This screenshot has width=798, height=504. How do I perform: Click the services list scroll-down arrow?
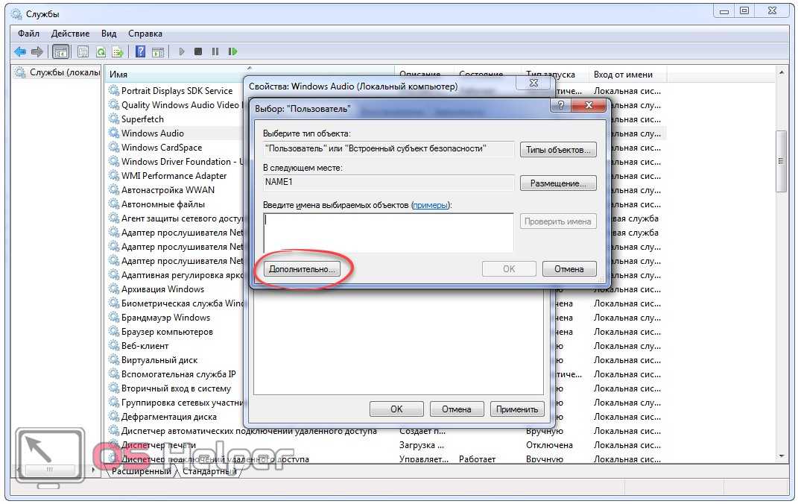coord(781,456)
